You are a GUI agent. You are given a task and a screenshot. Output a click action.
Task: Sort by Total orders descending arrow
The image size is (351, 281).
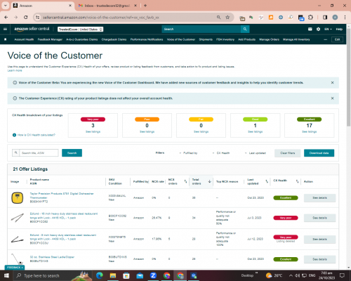tap(210, 181)
